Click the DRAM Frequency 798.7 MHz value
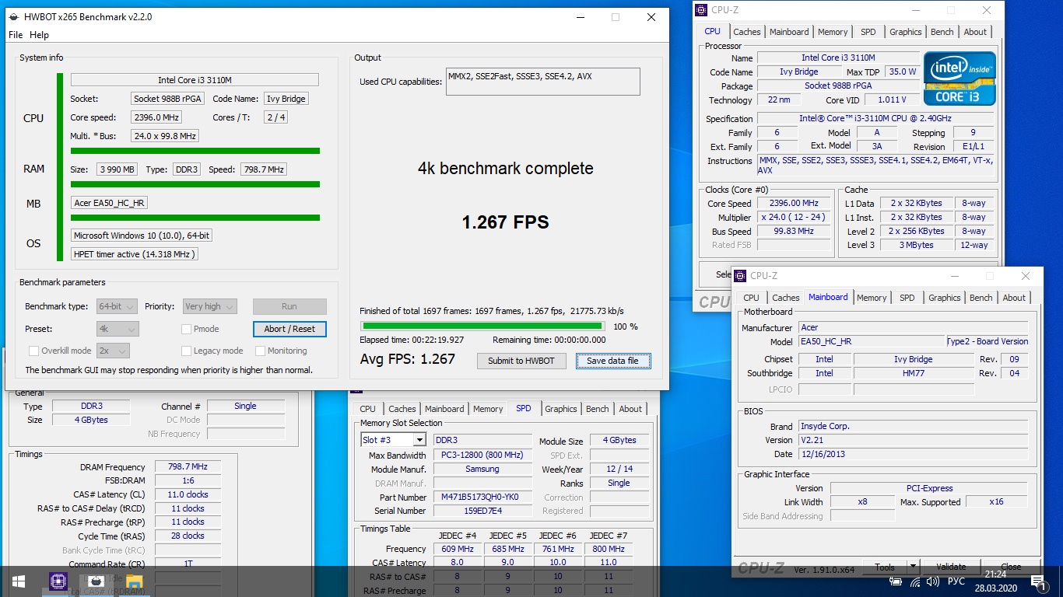The image size is (1063, 597). click(x=188, y=467)
